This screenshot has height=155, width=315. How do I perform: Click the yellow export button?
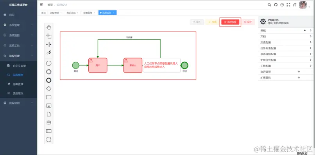(x=212, y=22)
